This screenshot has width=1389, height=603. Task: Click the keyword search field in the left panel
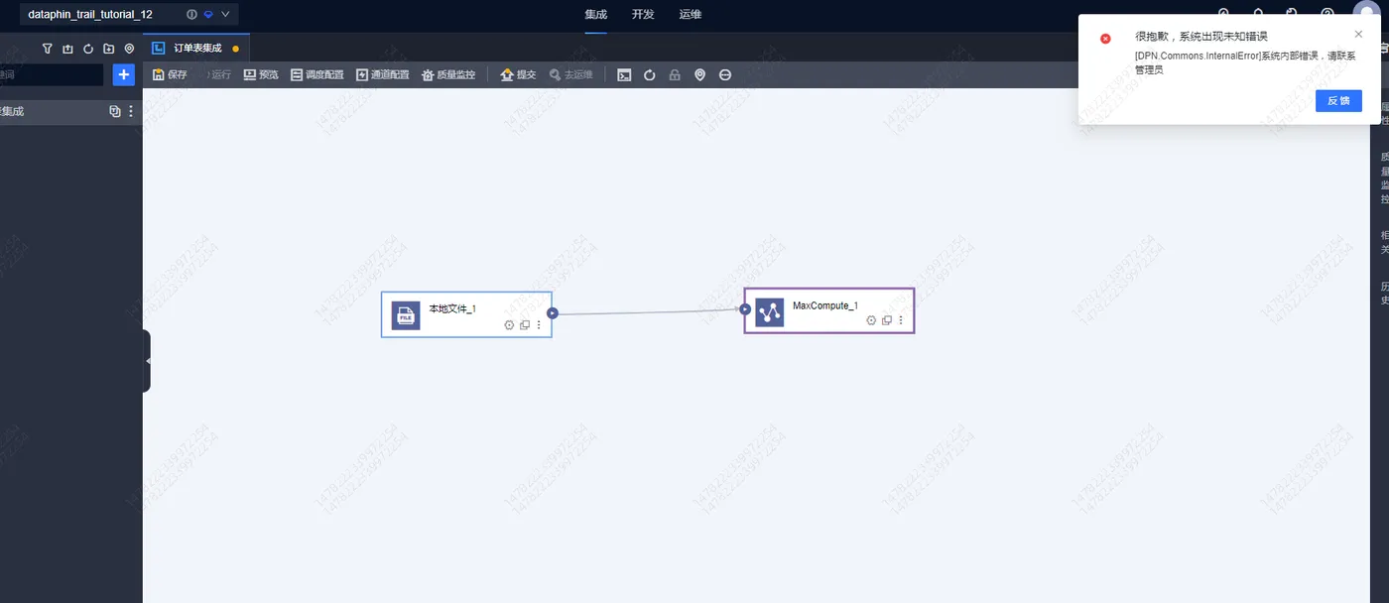(x=52, y=74)
